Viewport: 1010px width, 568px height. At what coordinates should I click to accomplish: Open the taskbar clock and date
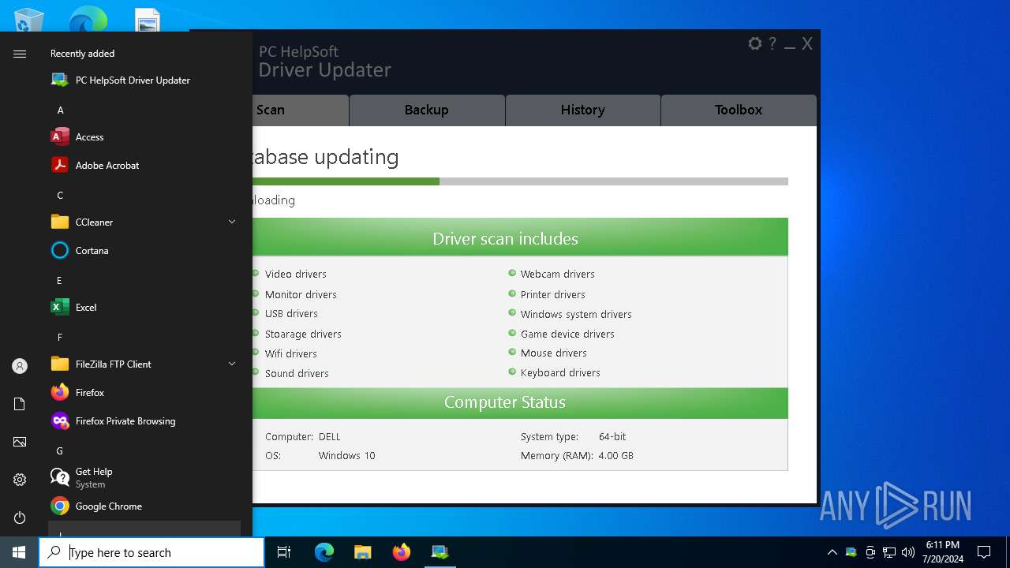(942, 552)
